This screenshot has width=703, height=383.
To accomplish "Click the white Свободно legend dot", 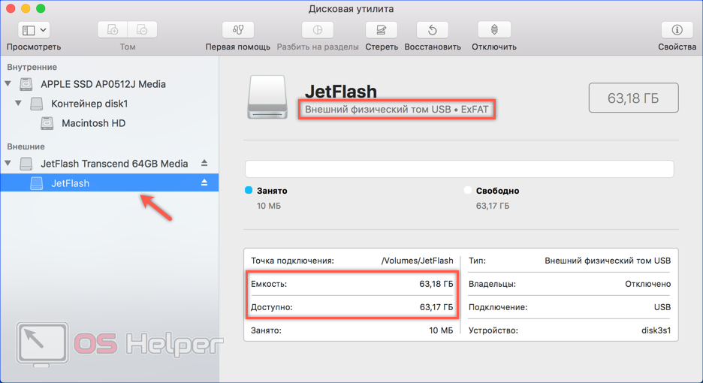I will 468,190.
